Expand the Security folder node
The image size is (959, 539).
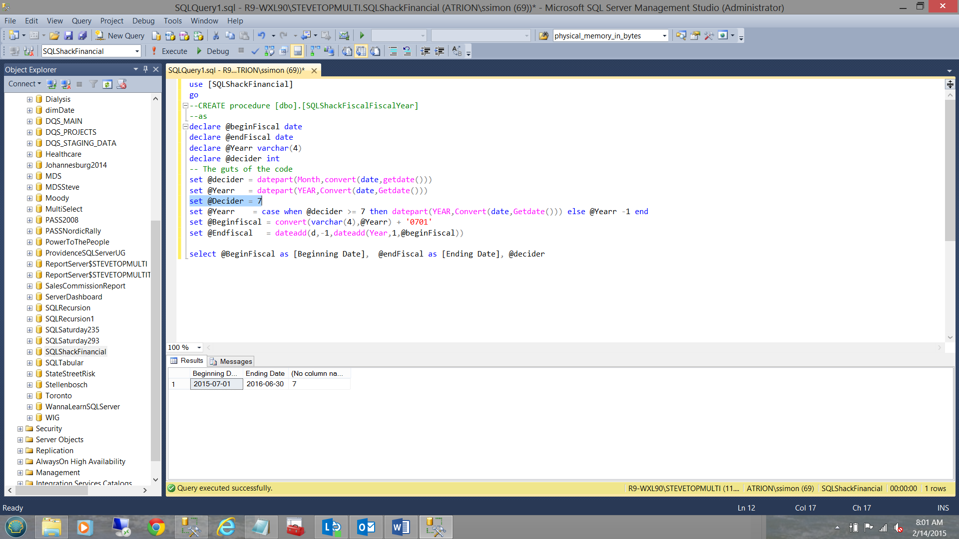[20, 429]
